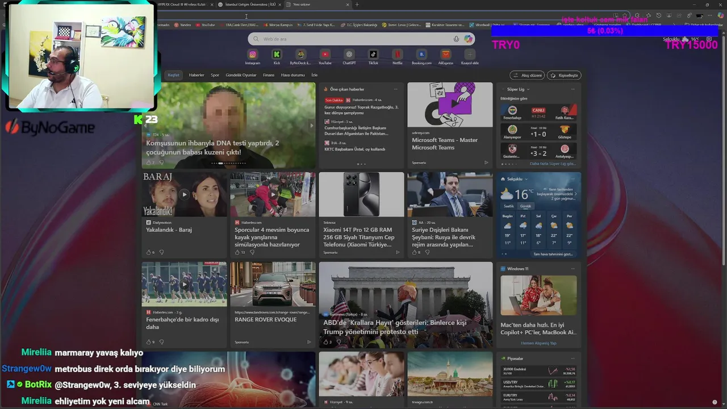Switch weather to Günlük view
Viewport: 727px width, 409px height.
point(526,206)
